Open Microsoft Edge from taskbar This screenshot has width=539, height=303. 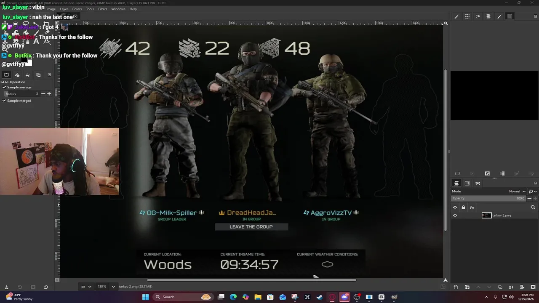[233, 297]
